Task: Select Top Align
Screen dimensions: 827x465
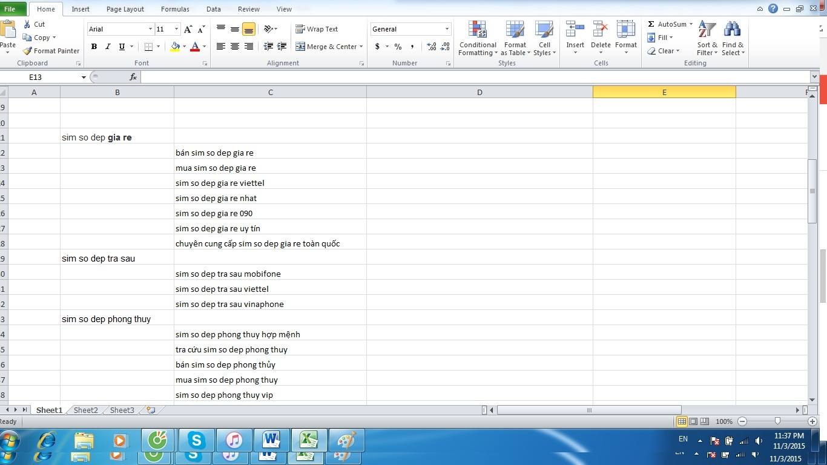Action: [x=220, y=29]
